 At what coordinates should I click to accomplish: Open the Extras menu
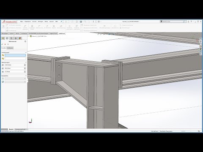(46, 22)
